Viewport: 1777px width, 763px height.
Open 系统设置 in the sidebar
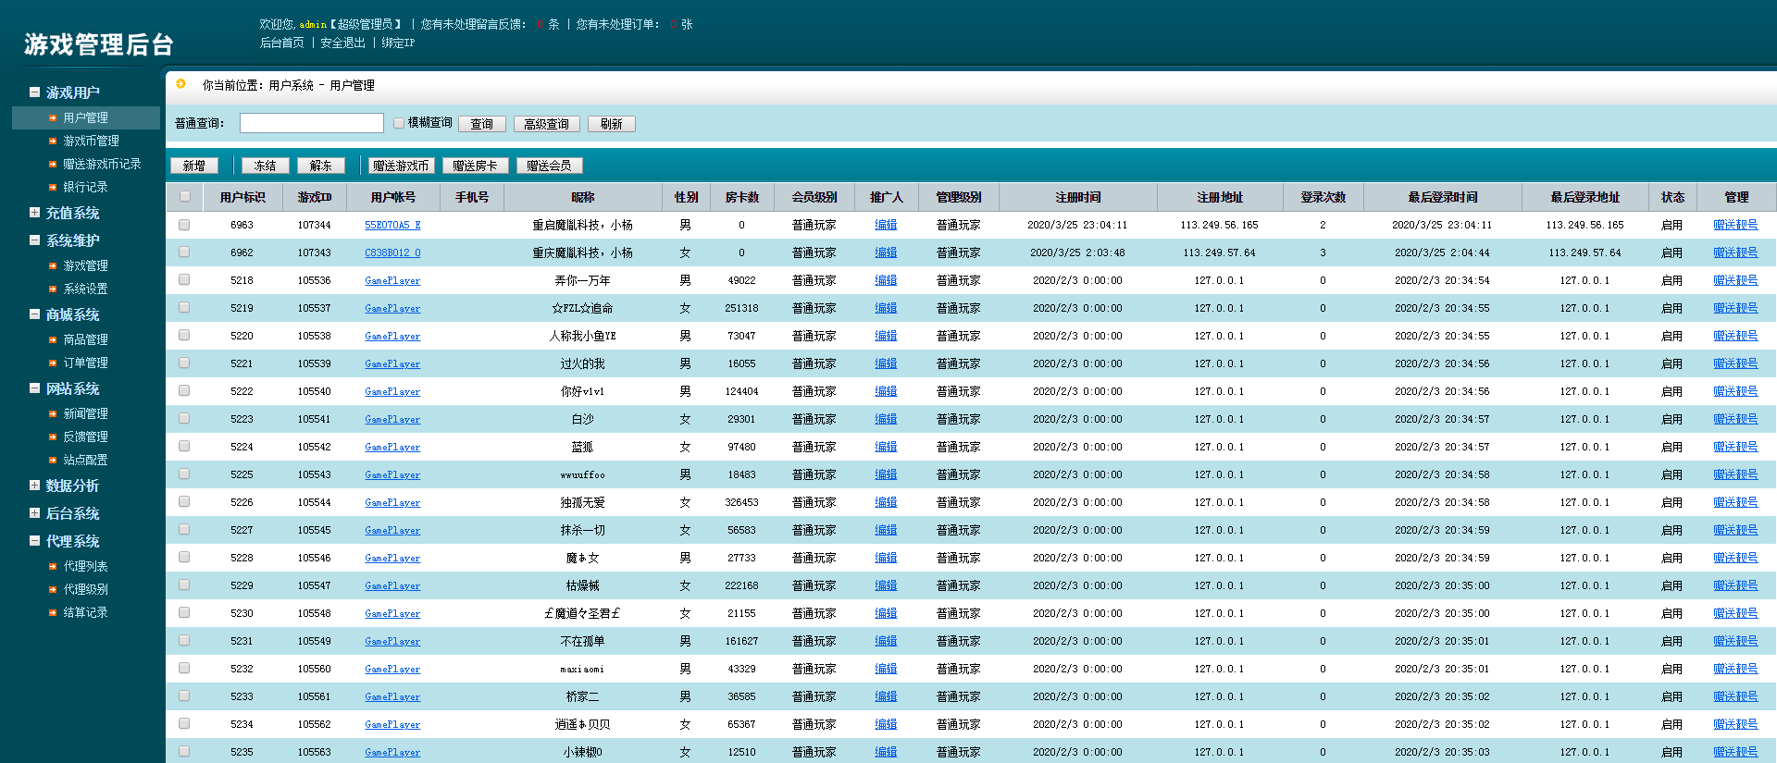coord(85,289)
